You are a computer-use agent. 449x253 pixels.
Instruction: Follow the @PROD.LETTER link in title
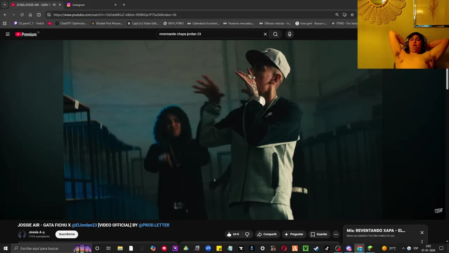(154, 225)
